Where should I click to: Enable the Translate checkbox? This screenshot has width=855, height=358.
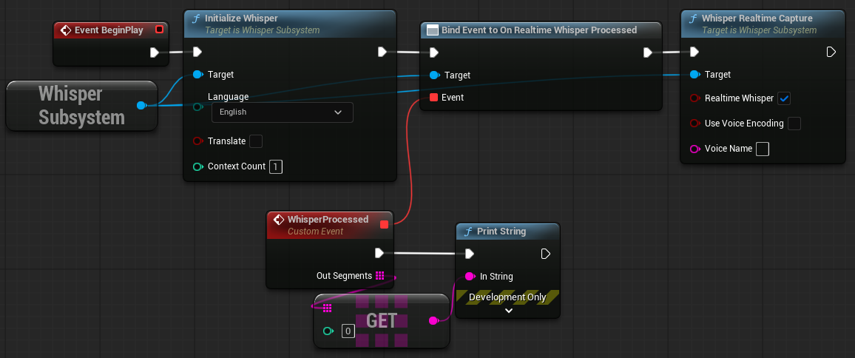(256, 141)
